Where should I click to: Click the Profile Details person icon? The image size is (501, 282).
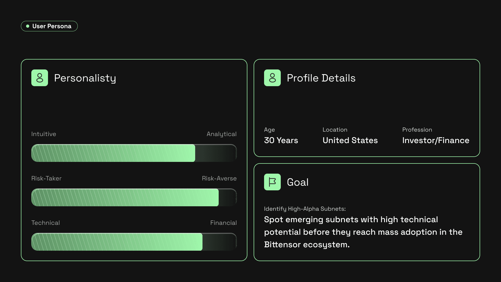(272, 78)
